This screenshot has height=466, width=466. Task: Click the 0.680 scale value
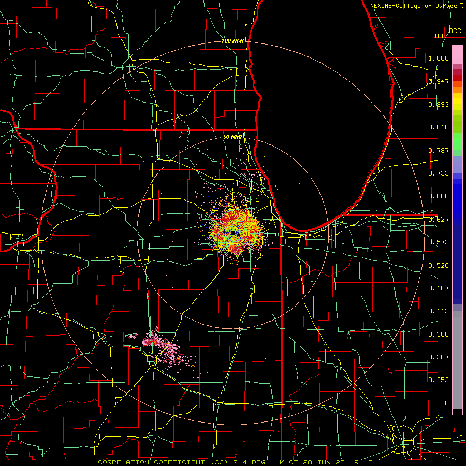439,196
